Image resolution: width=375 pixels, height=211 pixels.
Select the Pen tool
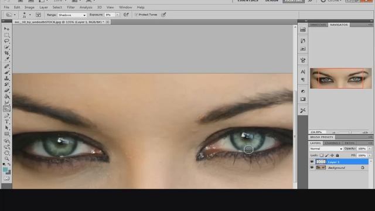6,116
